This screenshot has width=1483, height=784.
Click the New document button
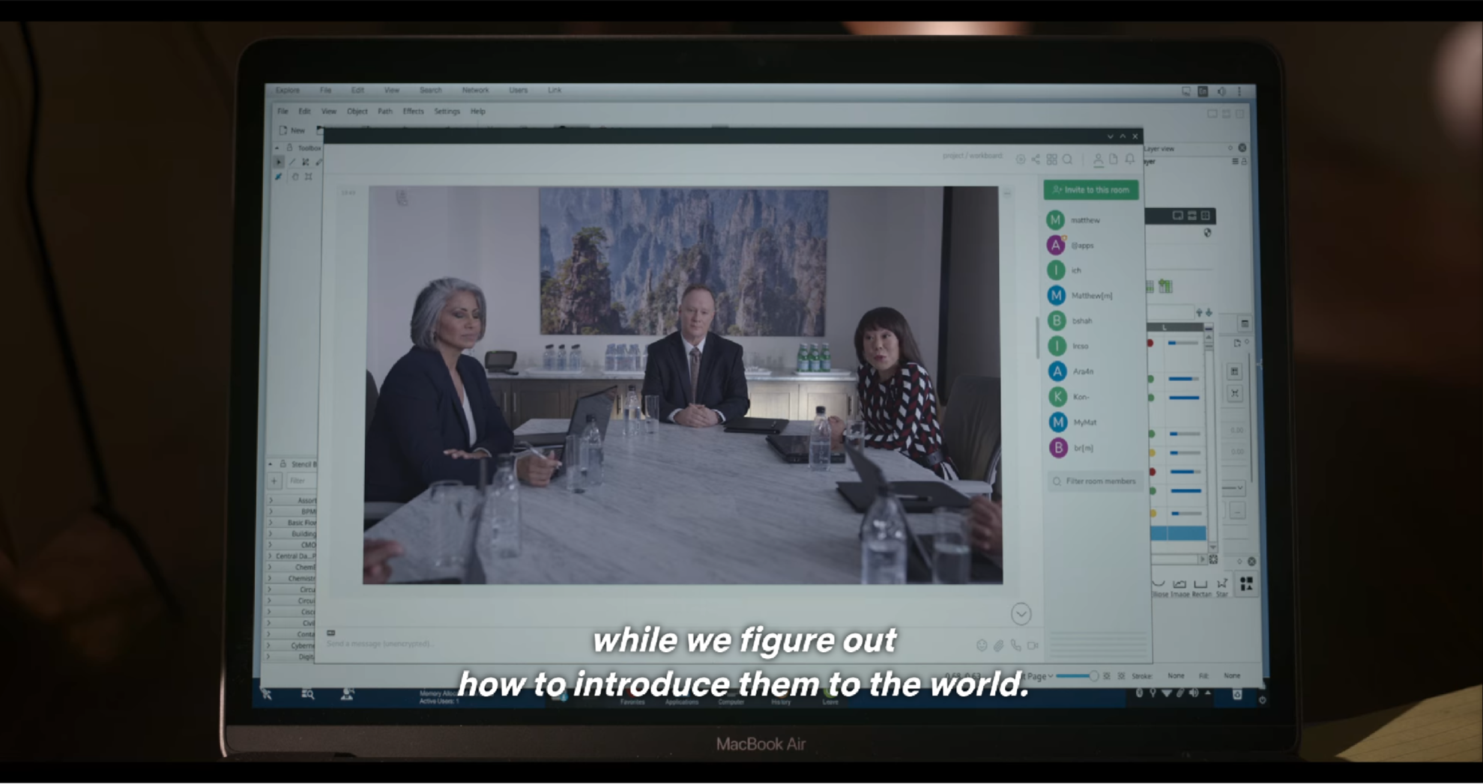(292, 130)
